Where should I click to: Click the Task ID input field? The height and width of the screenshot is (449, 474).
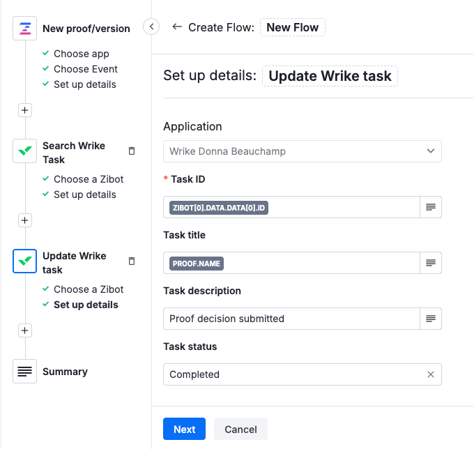[x=291, y=207]
